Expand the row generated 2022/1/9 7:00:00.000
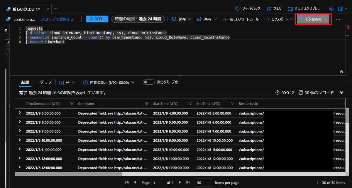This screenshot has width=352, height=188. tap(20, 131)
